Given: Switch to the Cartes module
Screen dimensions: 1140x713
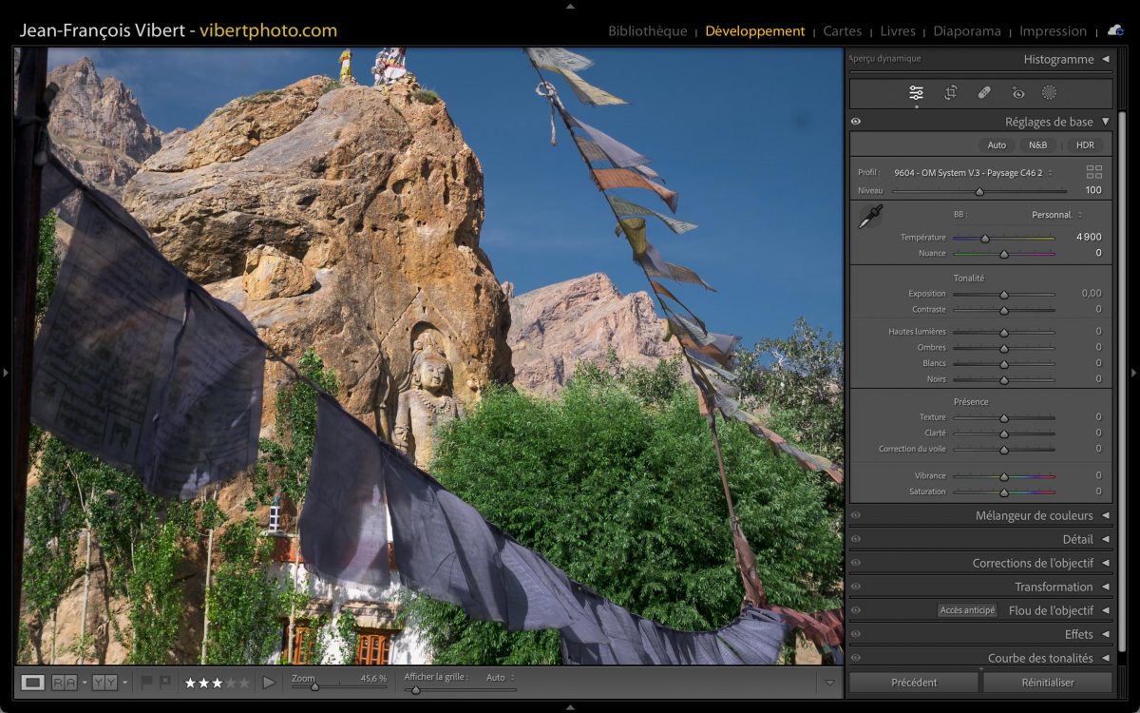Looking at the screenshot, I should [842, 31].
